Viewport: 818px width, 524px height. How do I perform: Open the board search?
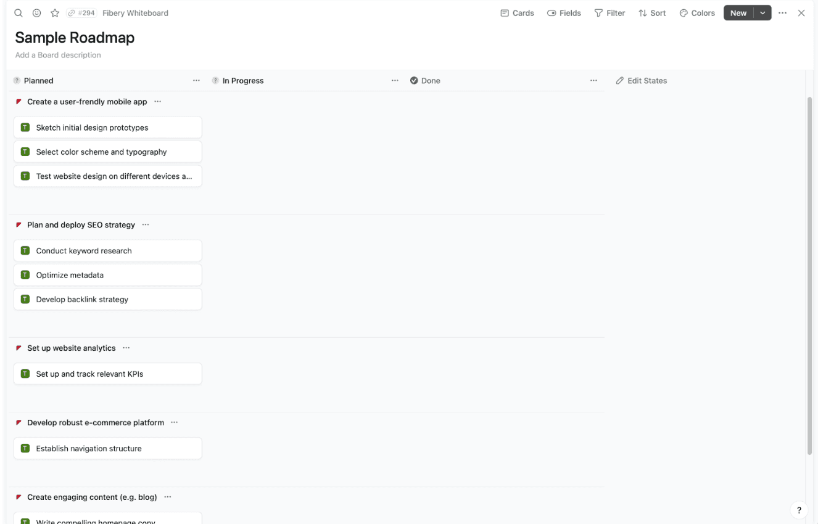point(18,12)
